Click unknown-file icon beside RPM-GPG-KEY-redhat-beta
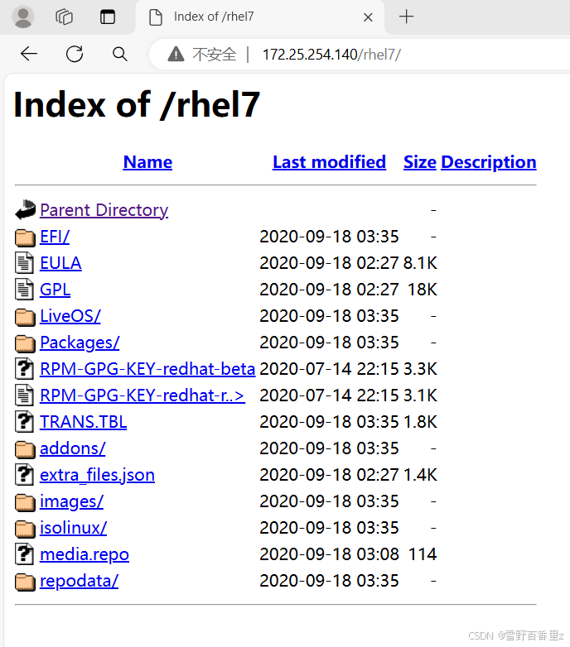This screenshot has width=570, height=647. (x=24, y=368)
